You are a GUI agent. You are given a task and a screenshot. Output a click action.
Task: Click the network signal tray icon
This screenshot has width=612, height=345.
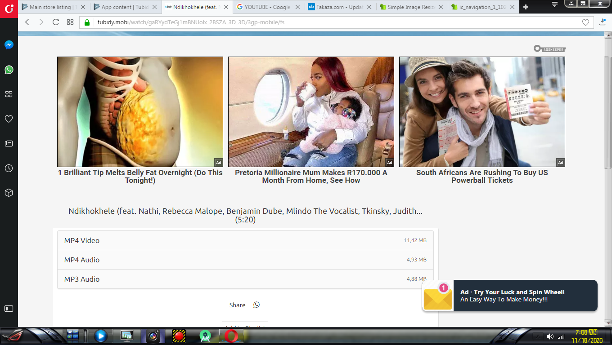[x=561, y=336]
